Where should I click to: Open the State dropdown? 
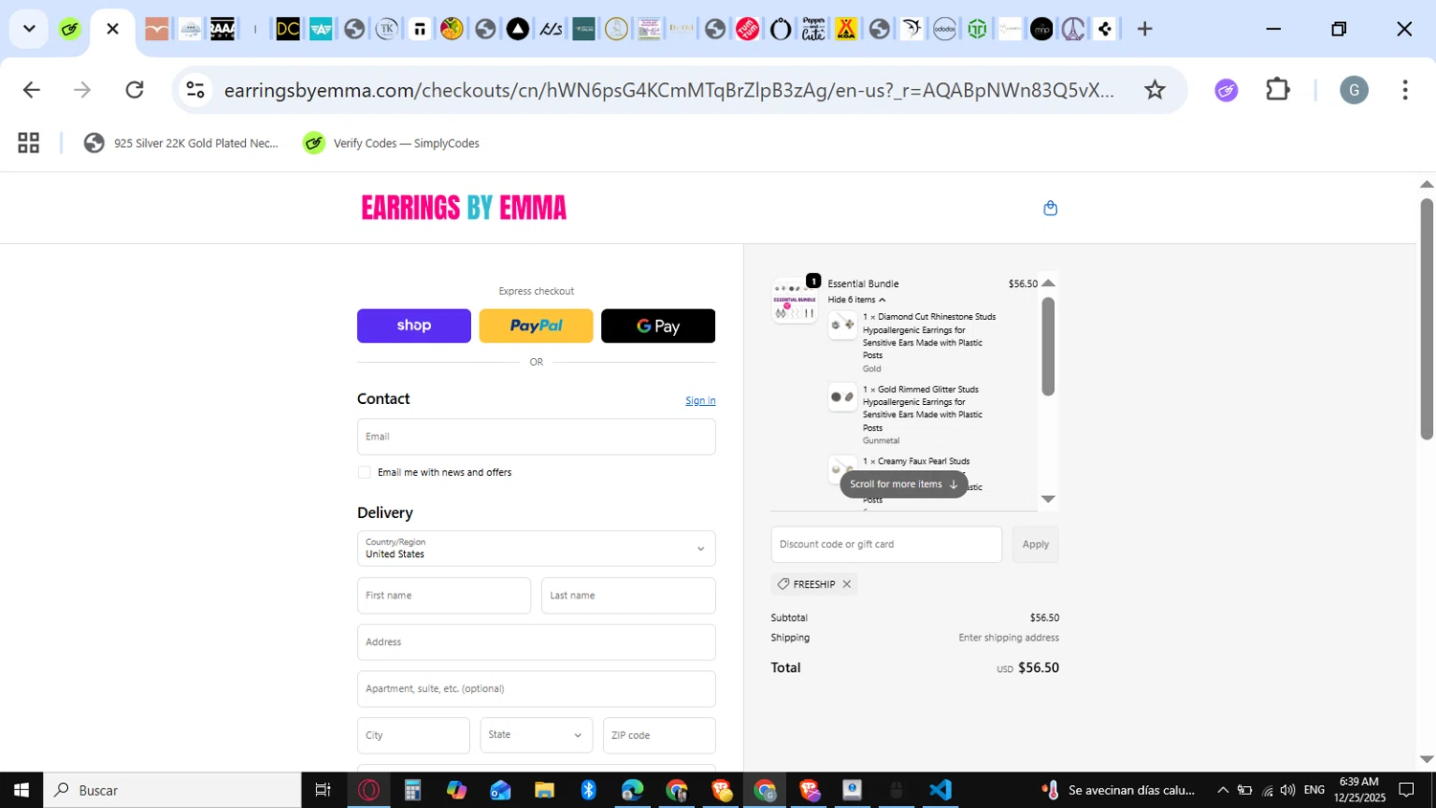[536, 735]
